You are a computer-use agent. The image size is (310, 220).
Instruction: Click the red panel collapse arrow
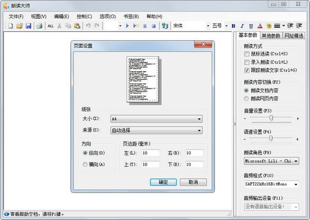point(235,124)
